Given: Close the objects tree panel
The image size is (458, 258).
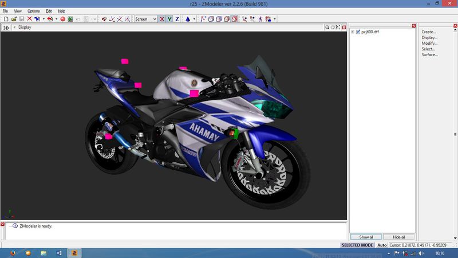Looking at the screenshot, I should [x=413, y=26].
